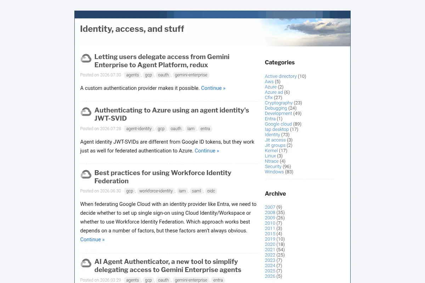The height and width of the screenshot is (283, 425).
Task: Open the 'Cryptography' category
Action: (279, 103)
